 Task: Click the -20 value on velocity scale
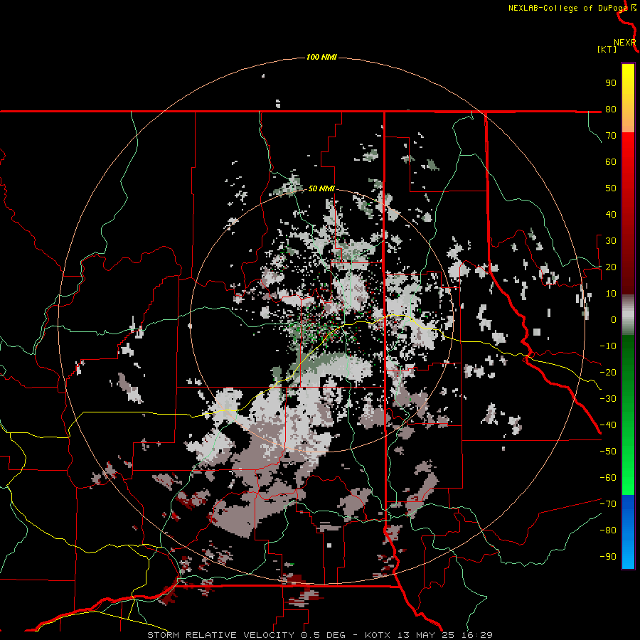pyautogui.click(x=608, y=373)
